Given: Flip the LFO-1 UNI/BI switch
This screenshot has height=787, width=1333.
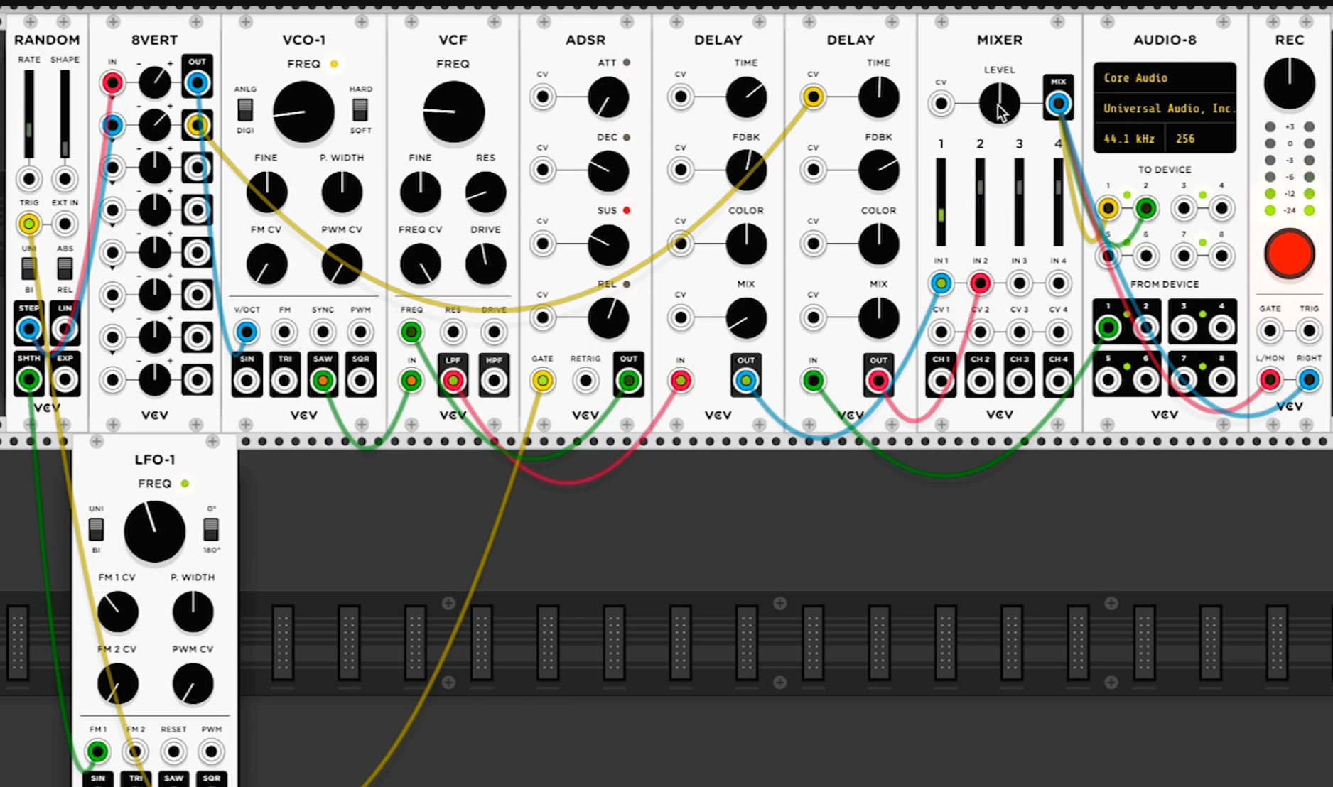Looking at the screenshot, I should 96,529.
